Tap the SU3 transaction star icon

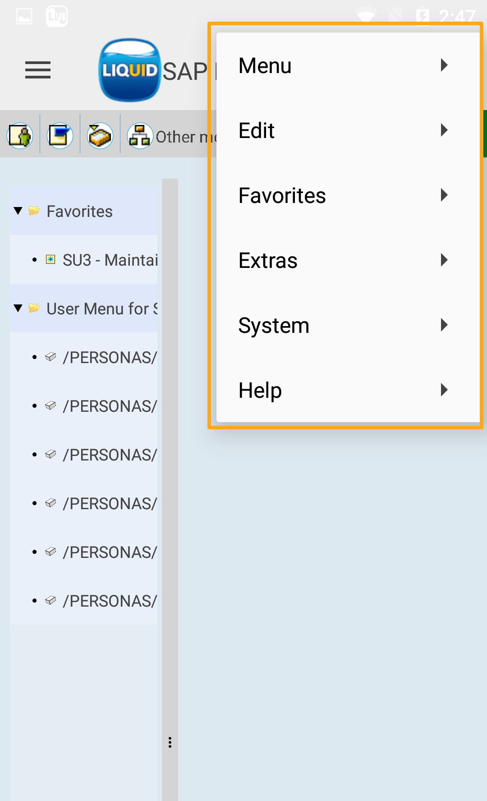click(x=51, y=259)
